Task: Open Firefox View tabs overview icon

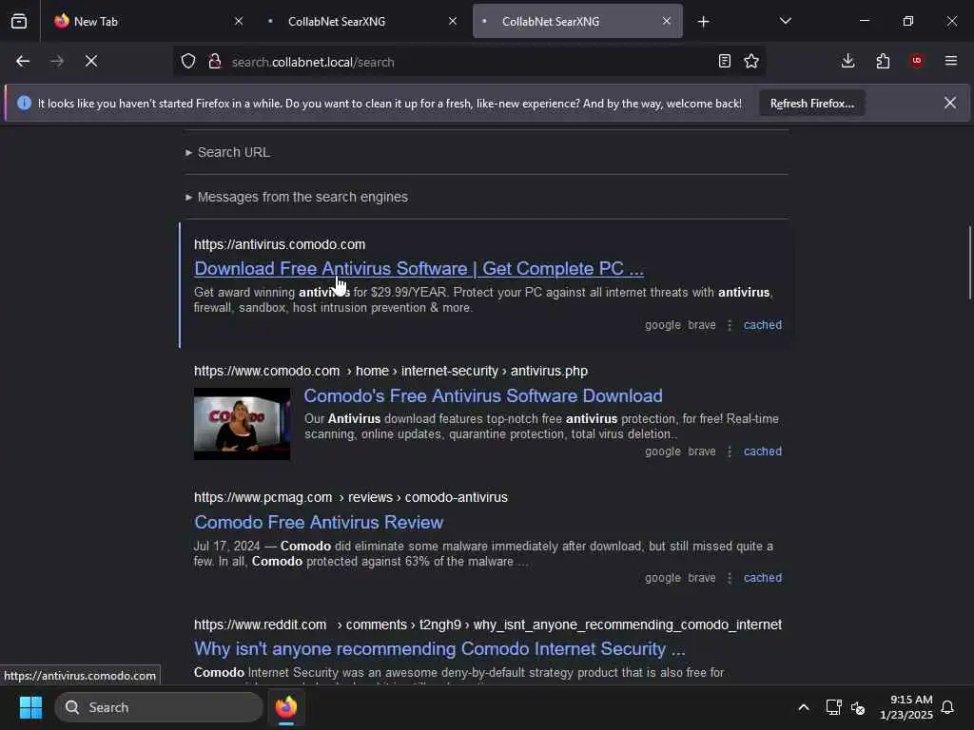Action: point(19,21)
